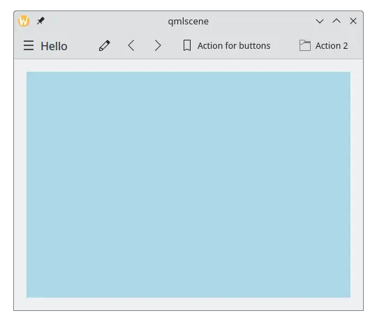The image size is (377, 327).
Task: Maximize window with the up chevron
Action: click(x=337, y=21)
